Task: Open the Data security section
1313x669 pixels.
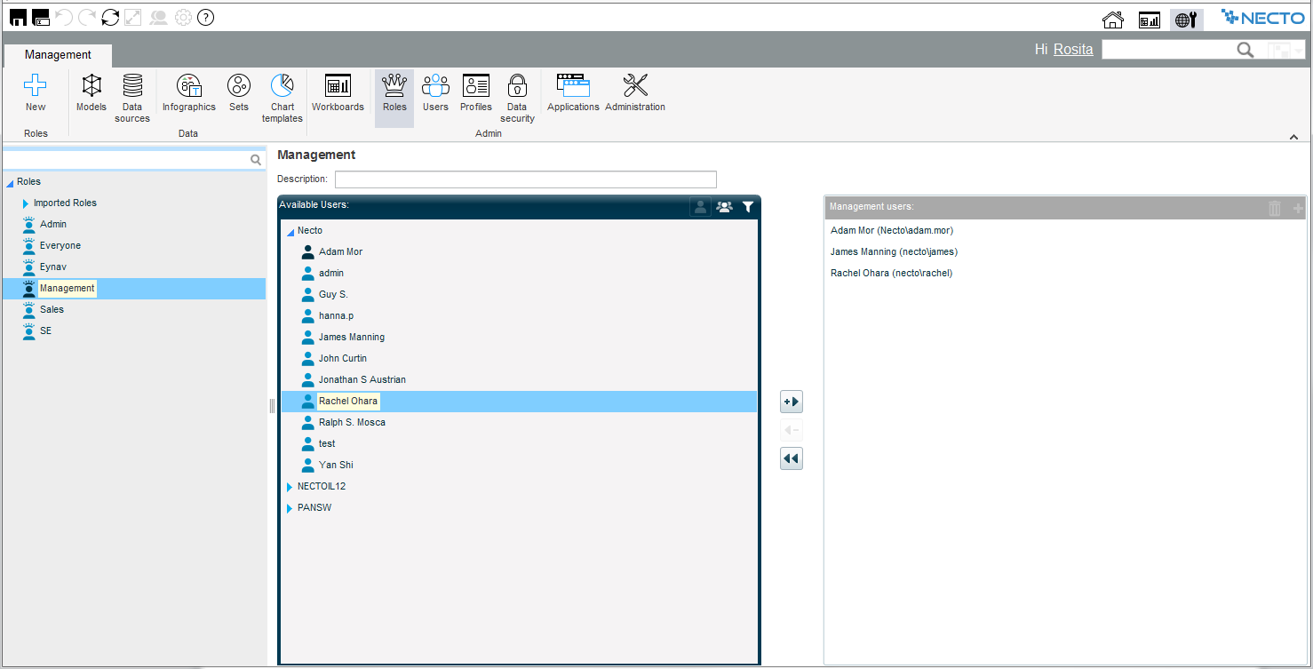Action: [517, 97]
